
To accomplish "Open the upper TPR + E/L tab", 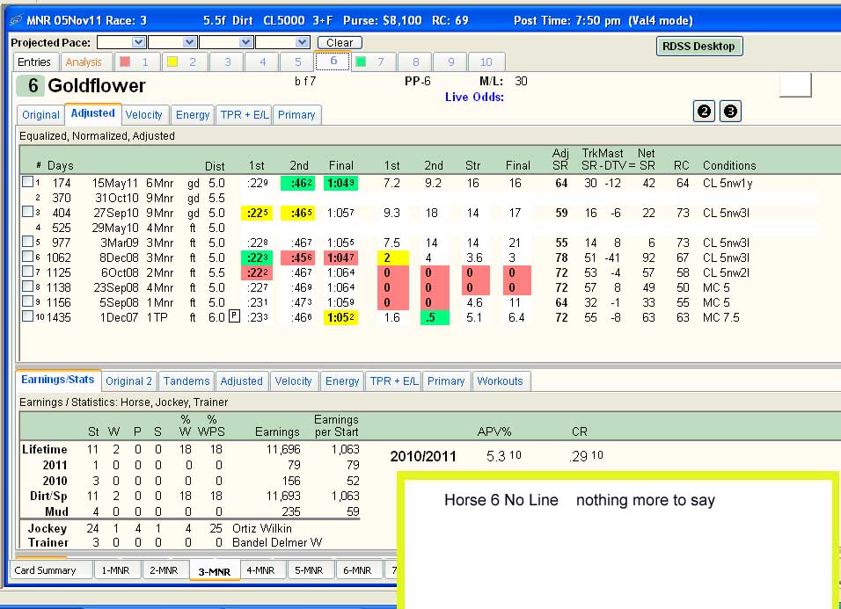I will [x=245, y=114].
